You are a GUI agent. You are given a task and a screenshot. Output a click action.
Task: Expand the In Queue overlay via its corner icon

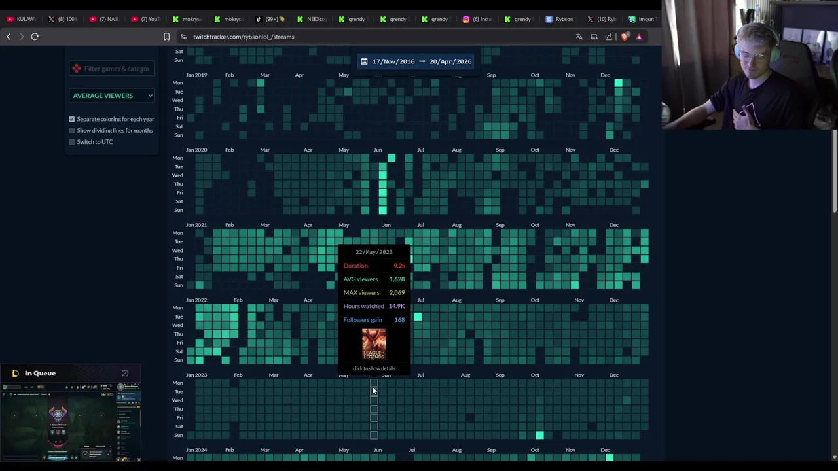click(x=125, y=374)
